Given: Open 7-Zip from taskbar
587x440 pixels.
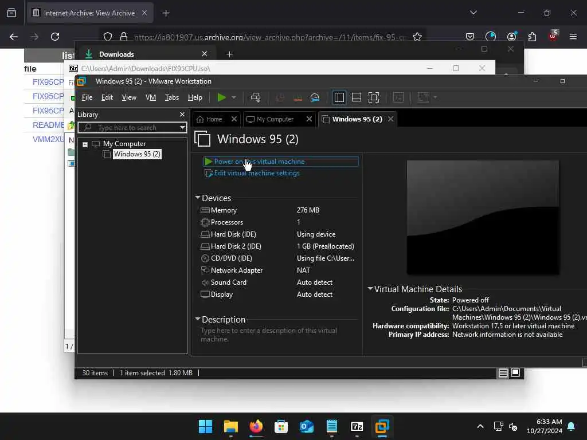Looking at the screenshot, I should (357, 426).
